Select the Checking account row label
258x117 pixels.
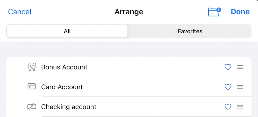tap(68, 107)
